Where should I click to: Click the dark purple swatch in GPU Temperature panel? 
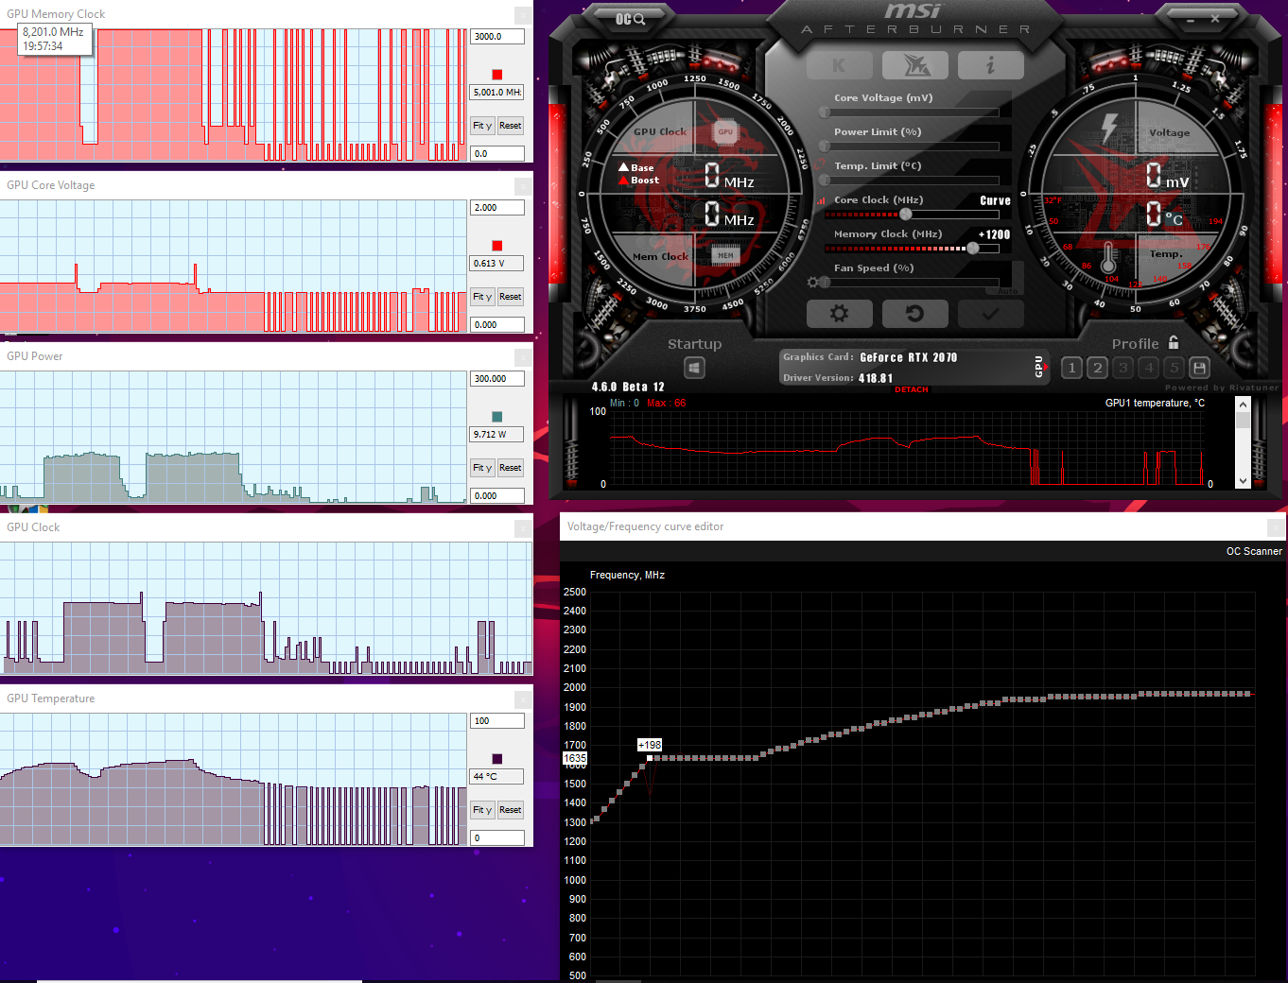point(497,759)
